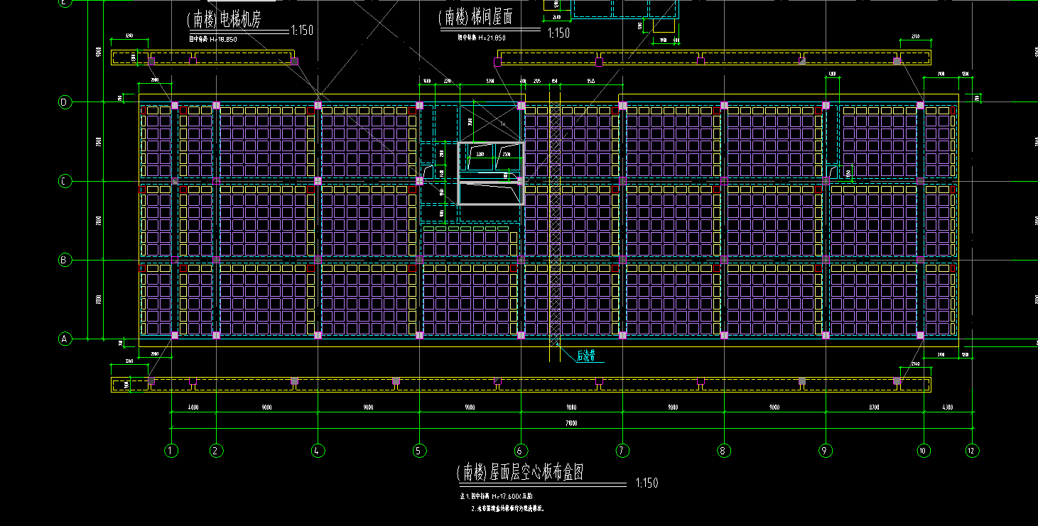1038x526 pixels.
Task: Click grid axis bubble 4
Action: 318,450
